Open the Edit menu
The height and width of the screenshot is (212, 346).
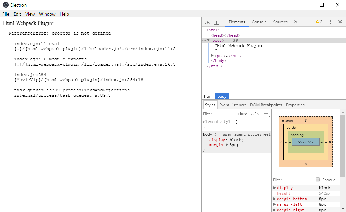[17, 14]
